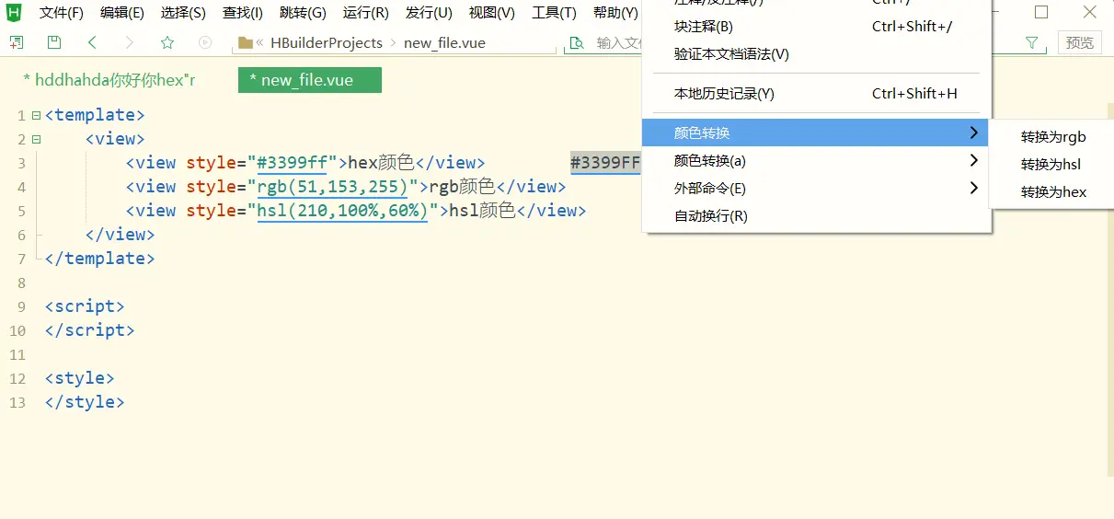Maximize the HBuilder window

tap(1041, 12)
